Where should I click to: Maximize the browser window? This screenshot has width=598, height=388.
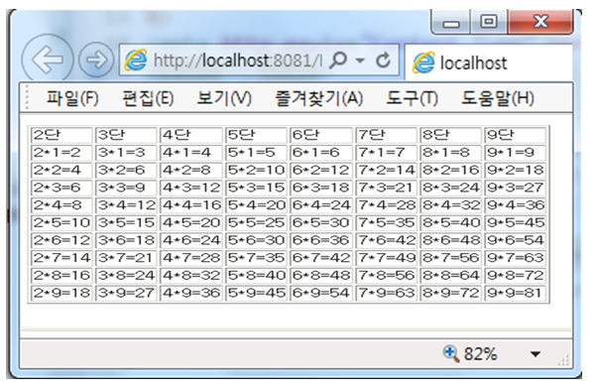(489, 23)
